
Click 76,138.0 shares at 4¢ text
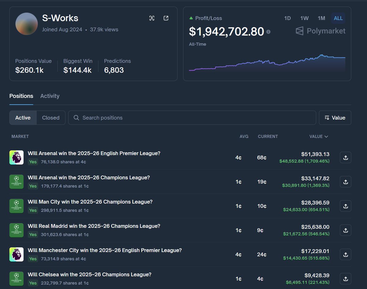[x=63, y=162]
